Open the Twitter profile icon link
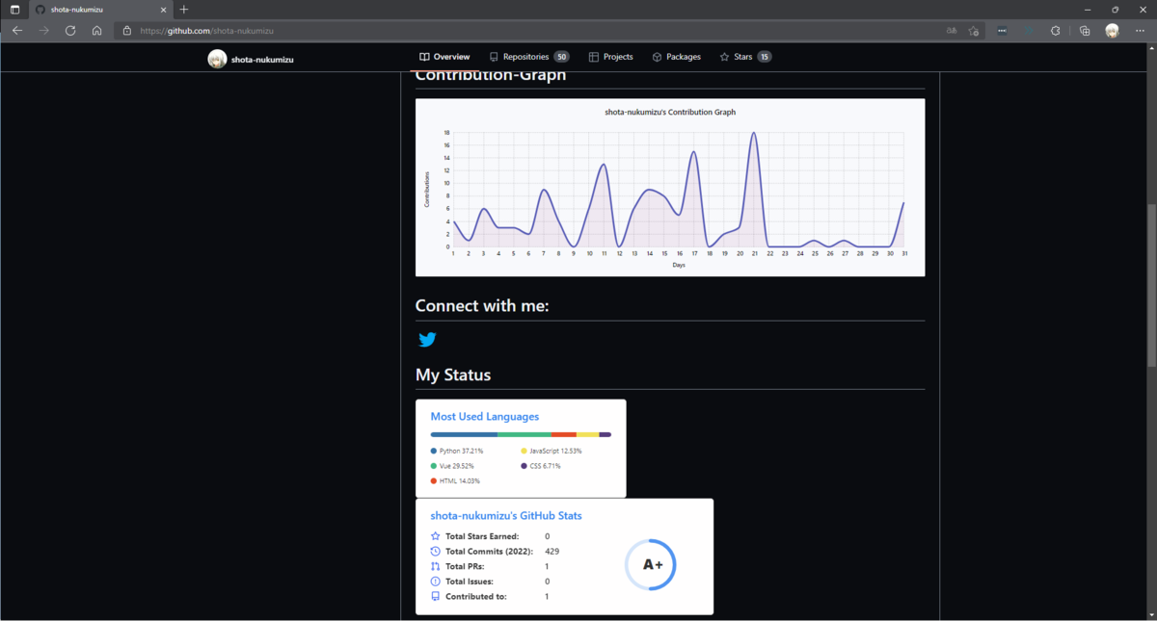 (x=427, y=339)
